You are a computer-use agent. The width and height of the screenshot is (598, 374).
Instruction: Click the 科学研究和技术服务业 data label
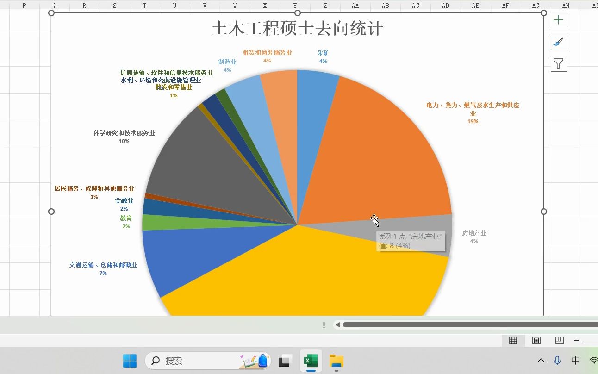(124, 137)
